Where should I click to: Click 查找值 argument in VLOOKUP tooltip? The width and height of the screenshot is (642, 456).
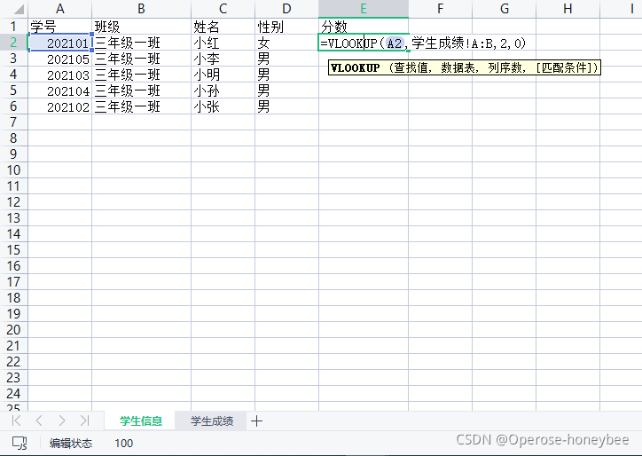coord(412,67)
